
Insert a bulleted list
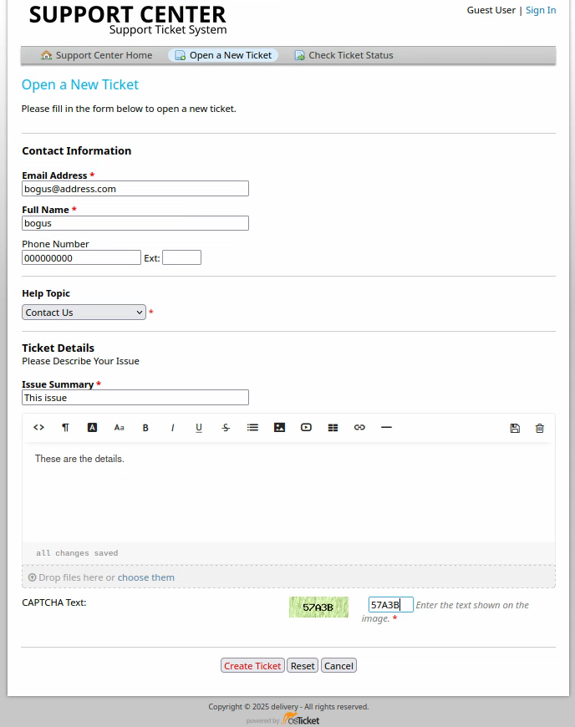coord(252,428)
